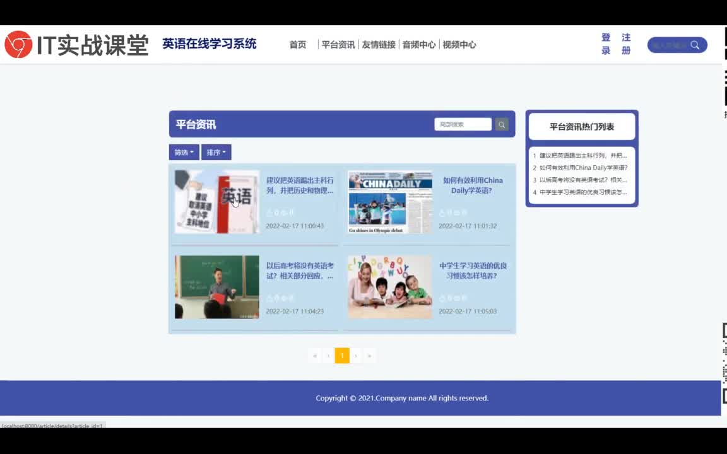This screenshot has height=454, width=727.
Task: Open the 视频中心 section
Action: [459, 45]
